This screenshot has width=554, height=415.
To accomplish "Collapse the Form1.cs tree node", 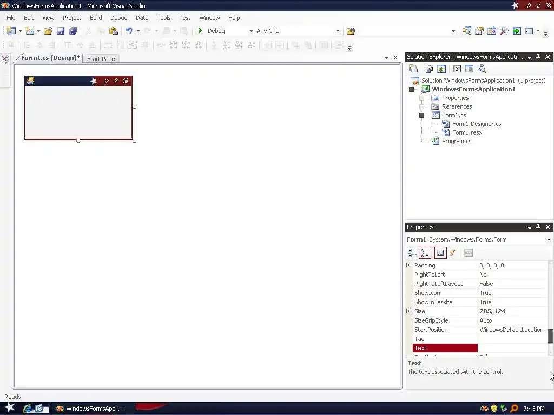I will coord(421,116).
